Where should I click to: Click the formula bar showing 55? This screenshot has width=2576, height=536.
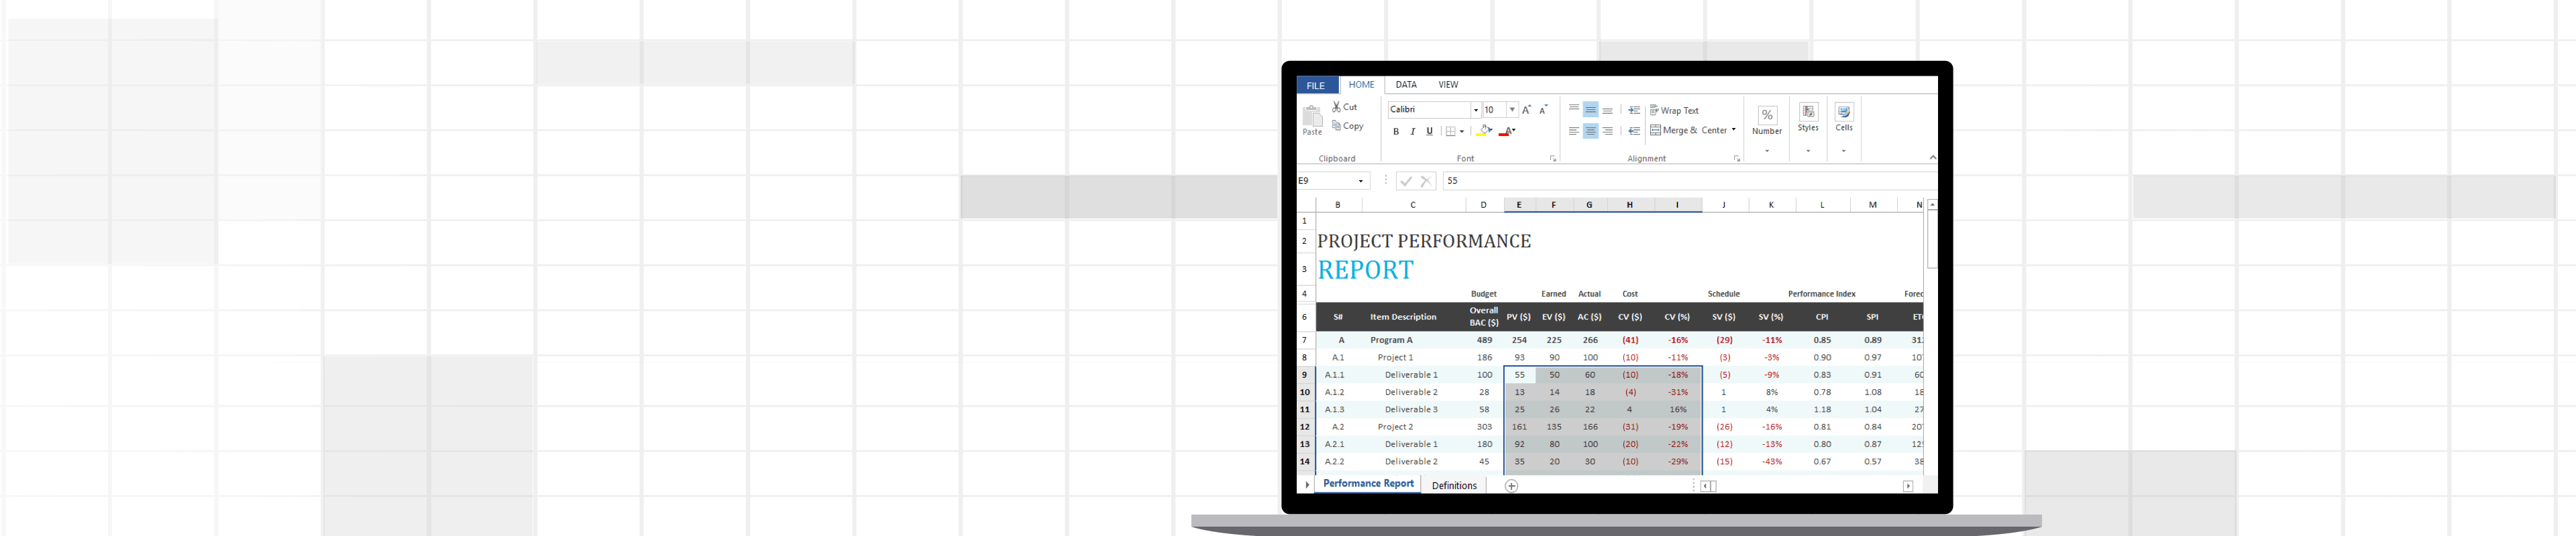pyautogui.click(x=1680, y=181)
